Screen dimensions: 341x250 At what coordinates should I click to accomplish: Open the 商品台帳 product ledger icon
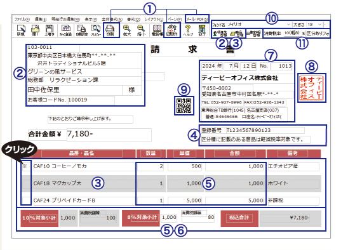(236, 34)
